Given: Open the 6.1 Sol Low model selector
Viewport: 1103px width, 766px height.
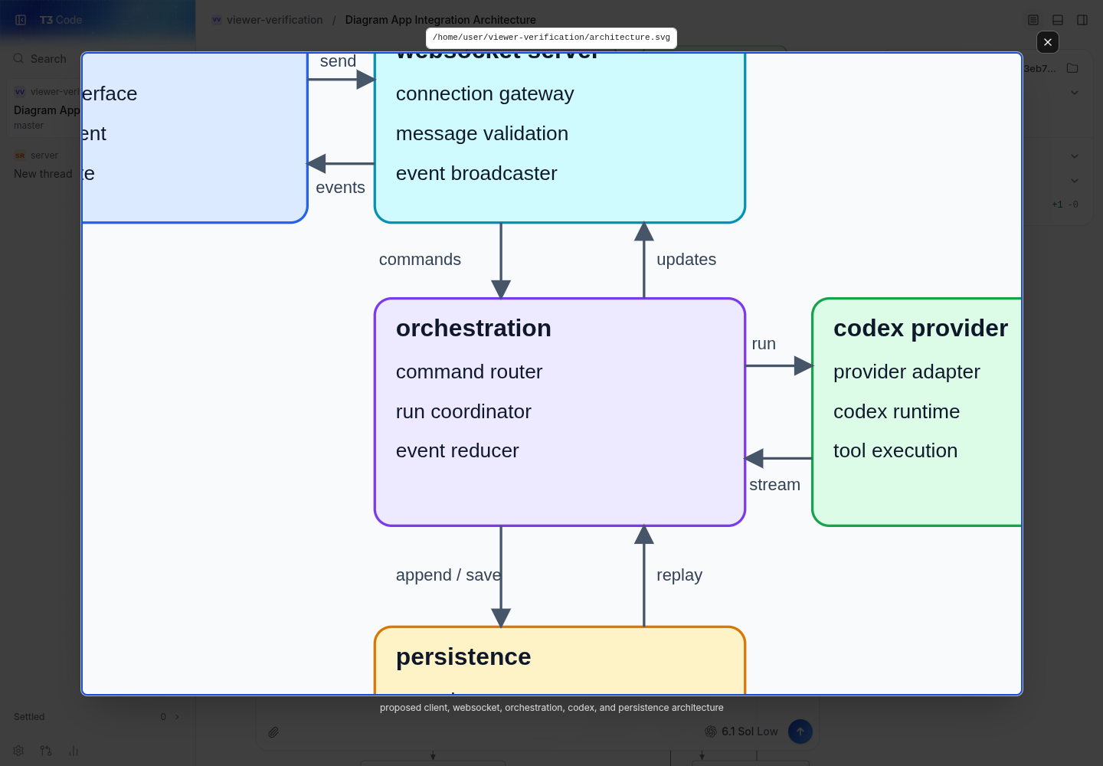Looking at the screenshot, I should coord(741,732).
